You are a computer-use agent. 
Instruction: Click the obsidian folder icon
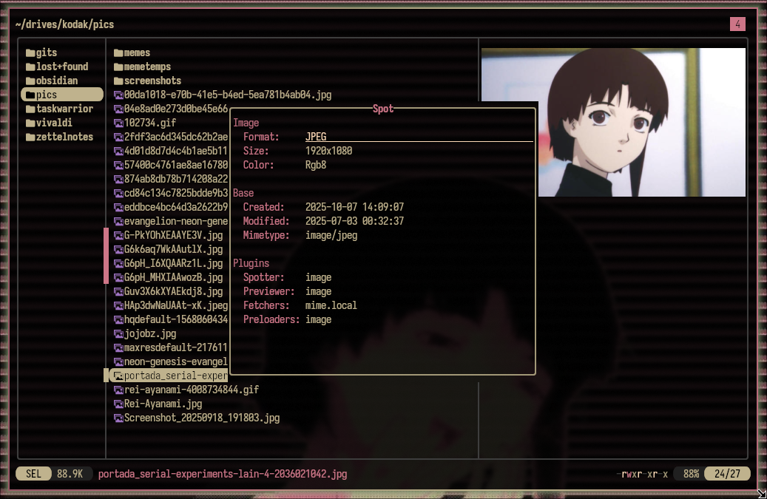(30, 81)
